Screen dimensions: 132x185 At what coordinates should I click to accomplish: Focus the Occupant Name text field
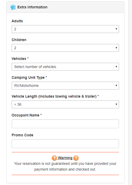coord(65,124)
